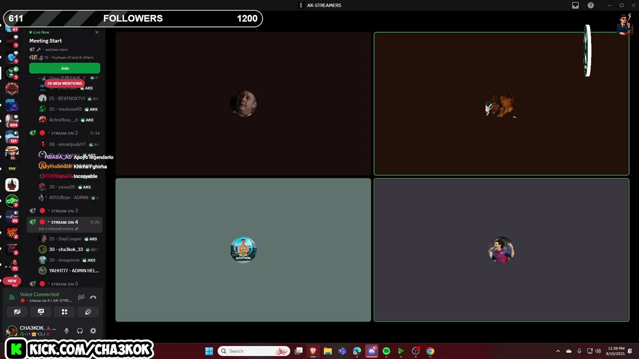Click the Voice Connected label
The width and height of the screenshot is (639, 359).
pyautogui.click(x=39, y=295)
